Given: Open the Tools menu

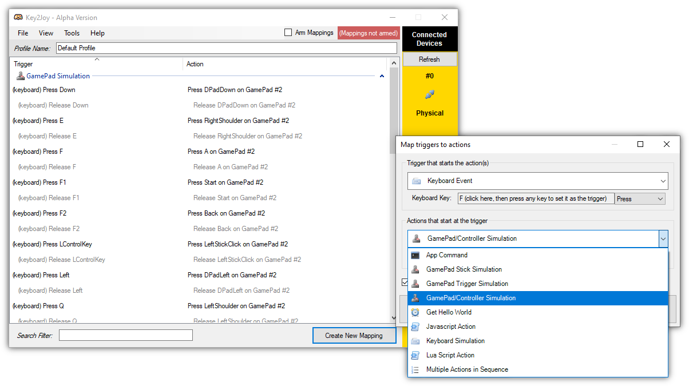Looking at the screenshot, I should tap(72, 33).
